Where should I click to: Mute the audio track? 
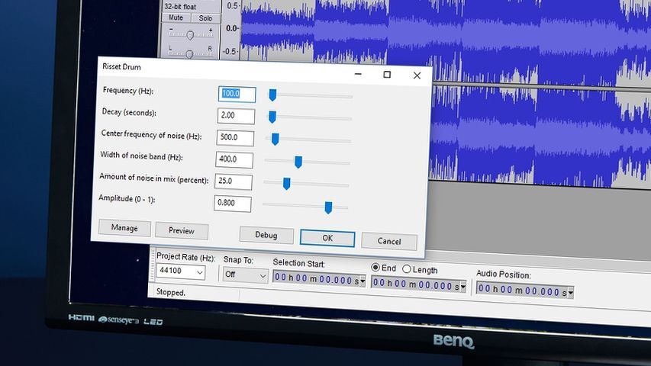tap(176, 18)
